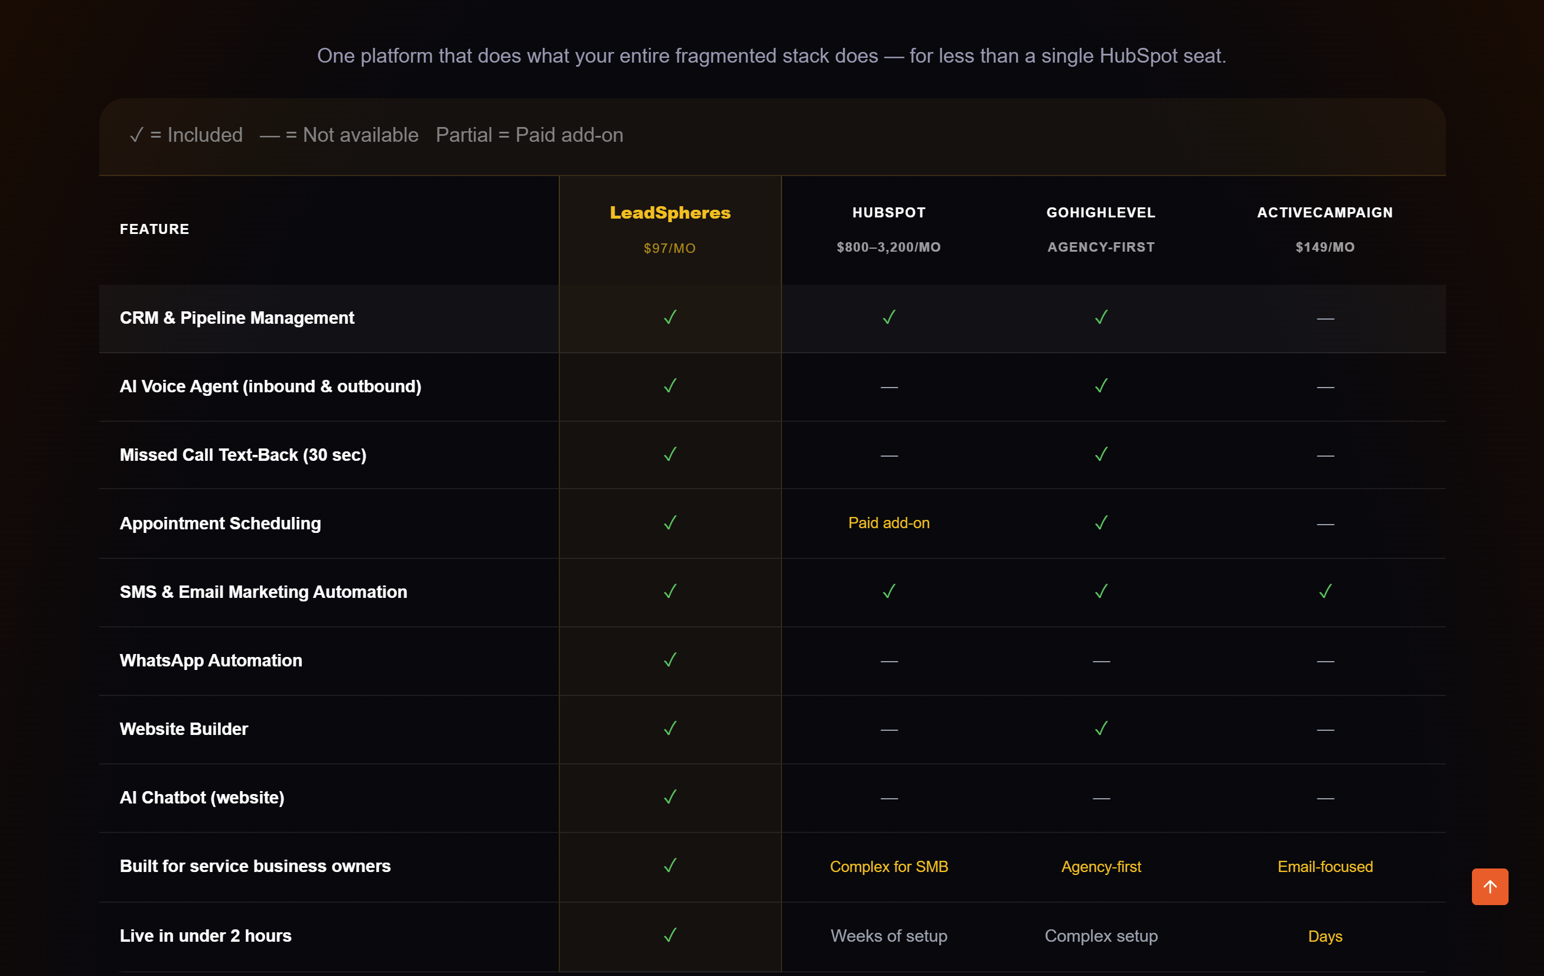Click ActiveCampaign checkmark for SMS & Email Automation
This screenshot has height=976, width=1544.
click(x=1325, y=591)
